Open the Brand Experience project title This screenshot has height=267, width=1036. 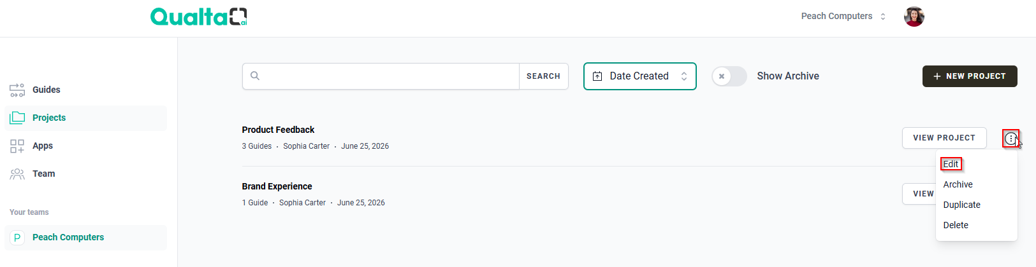tap(277, 186)
